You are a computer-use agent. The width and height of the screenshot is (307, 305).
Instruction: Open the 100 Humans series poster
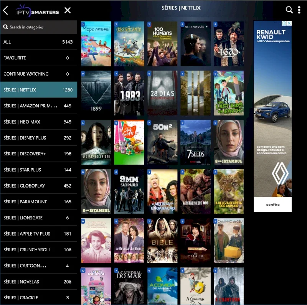pyautogui.click(x=162, y=44)
